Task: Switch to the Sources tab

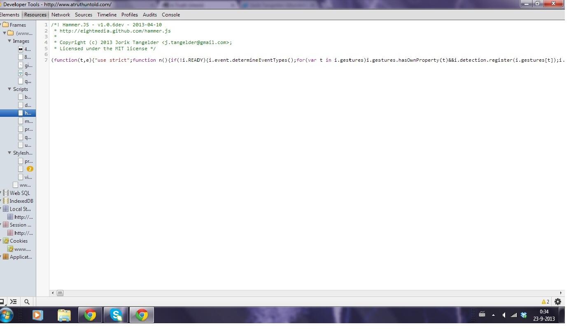Action: pyautogui.click(x=84, y=15)
